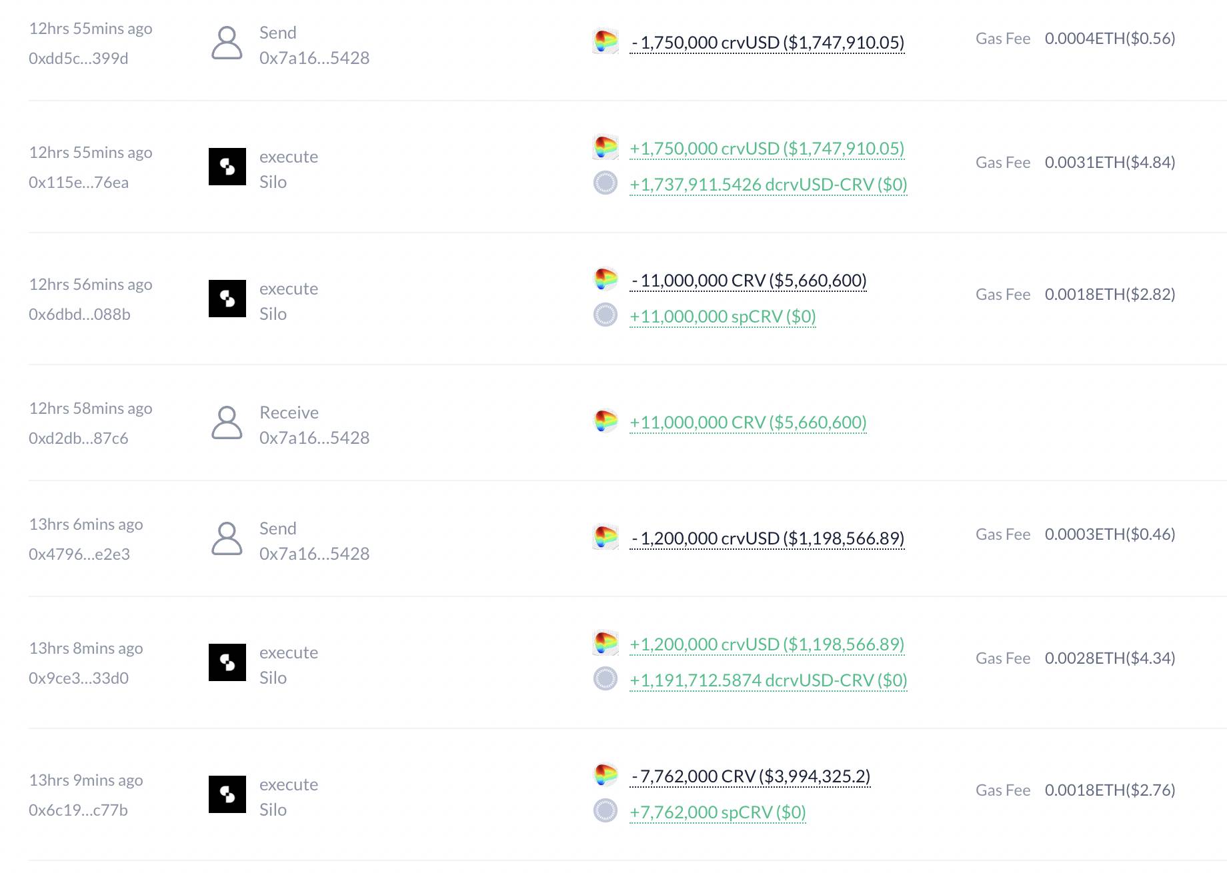Open transaction hash 0xdd5c...399d
Viewport: 1227px width, 873px height.
coord(79,58)
